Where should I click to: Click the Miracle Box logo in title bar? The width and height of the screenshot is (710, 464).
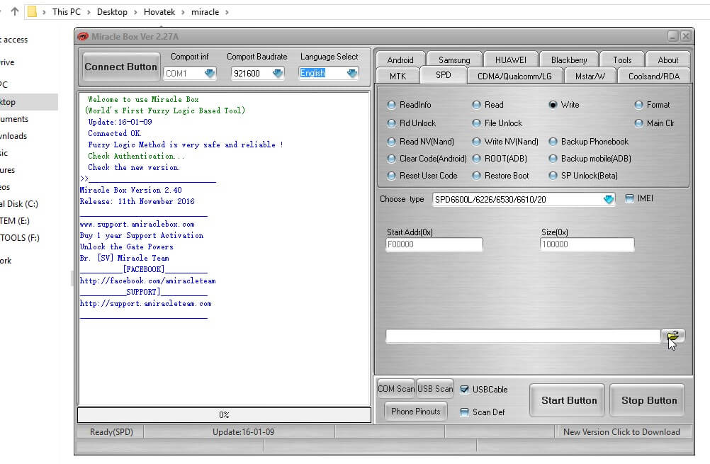click(x=83, y=35)
